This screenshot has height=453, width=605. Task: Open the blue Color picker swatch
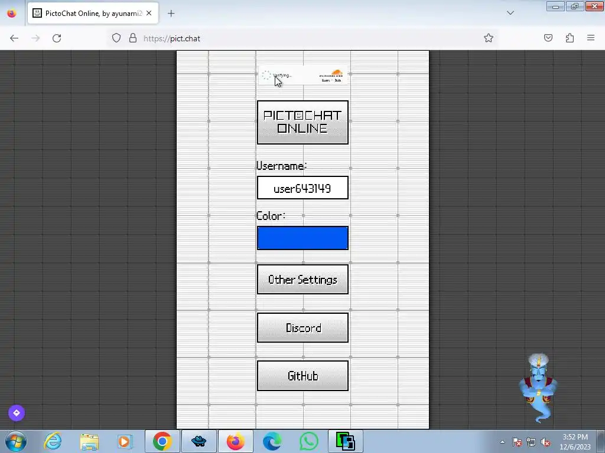[x=302, y=238]
